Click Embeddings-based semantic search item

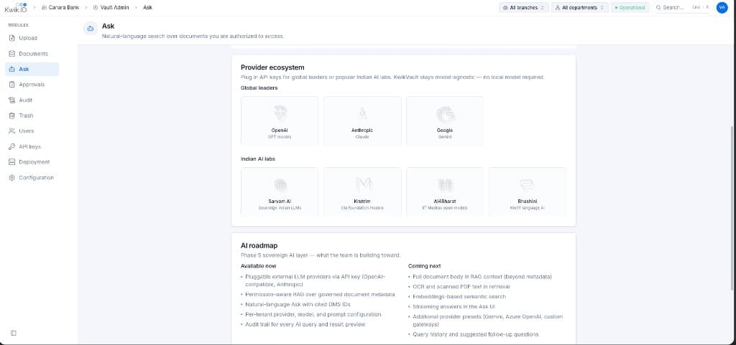tap(459, 297)
